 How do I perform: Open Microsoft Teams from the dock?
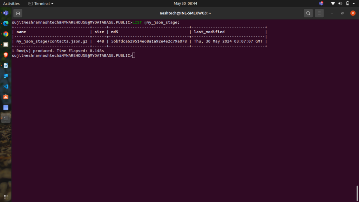coord(6,13)
